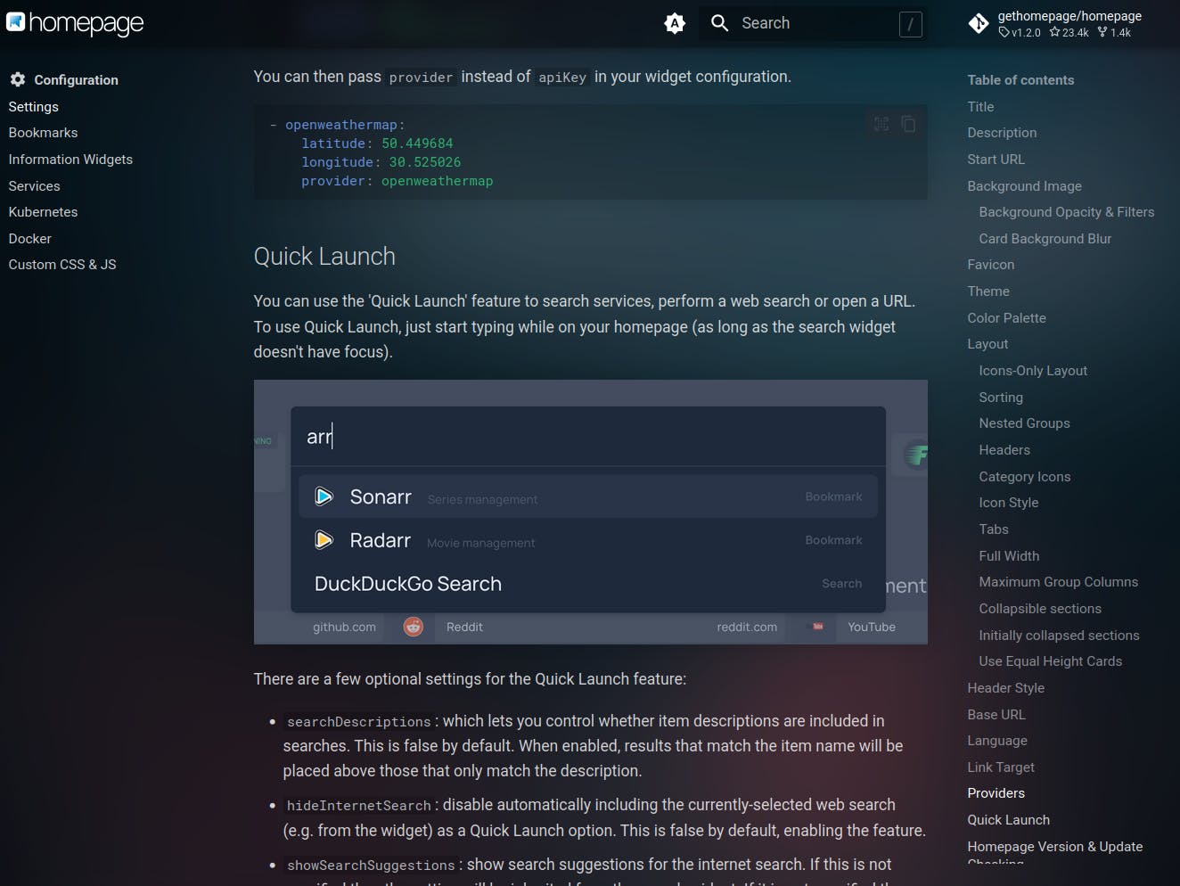Image resolution: width=1180 pixels, height=886 pixels.
Task: Jump to Category Icons section
Action: tap(1024, 477)
